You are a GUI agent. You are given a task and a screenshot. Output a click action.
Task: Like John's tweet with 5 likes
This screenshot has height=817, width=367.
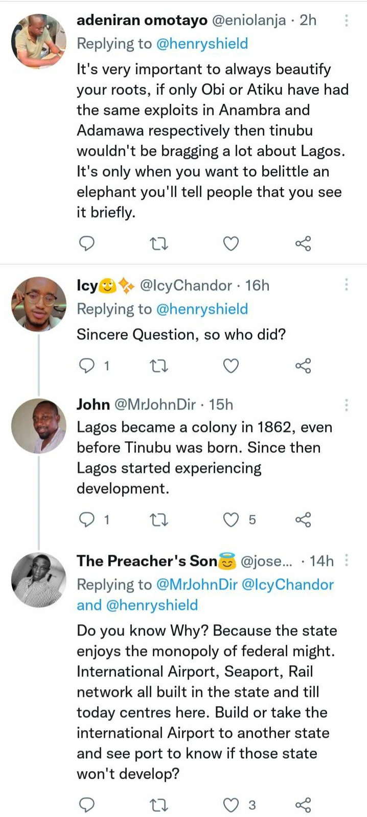[232, 520]
